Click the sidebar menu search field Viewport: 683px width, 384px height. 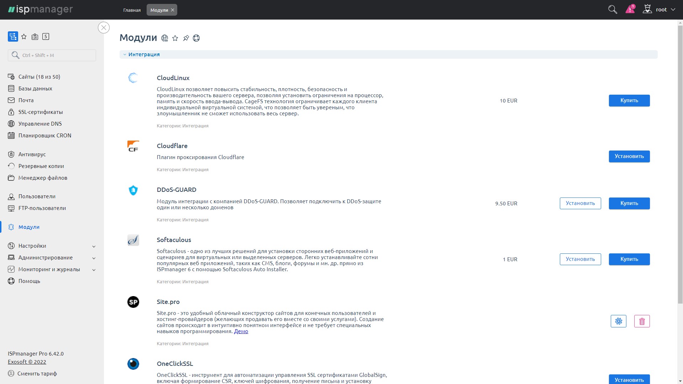click(52, 56)
